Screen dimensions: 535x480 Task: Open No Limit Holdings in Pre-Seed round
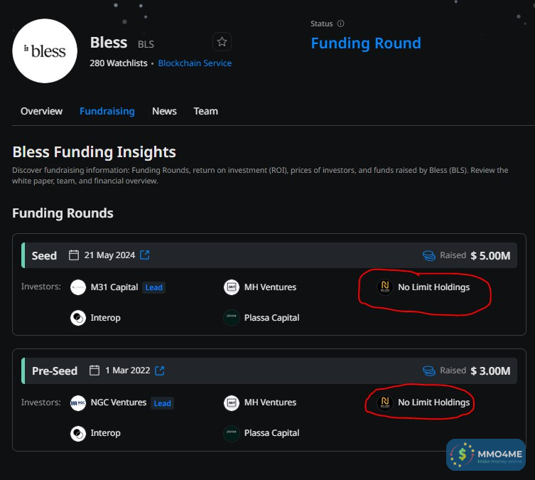(433, 402)
